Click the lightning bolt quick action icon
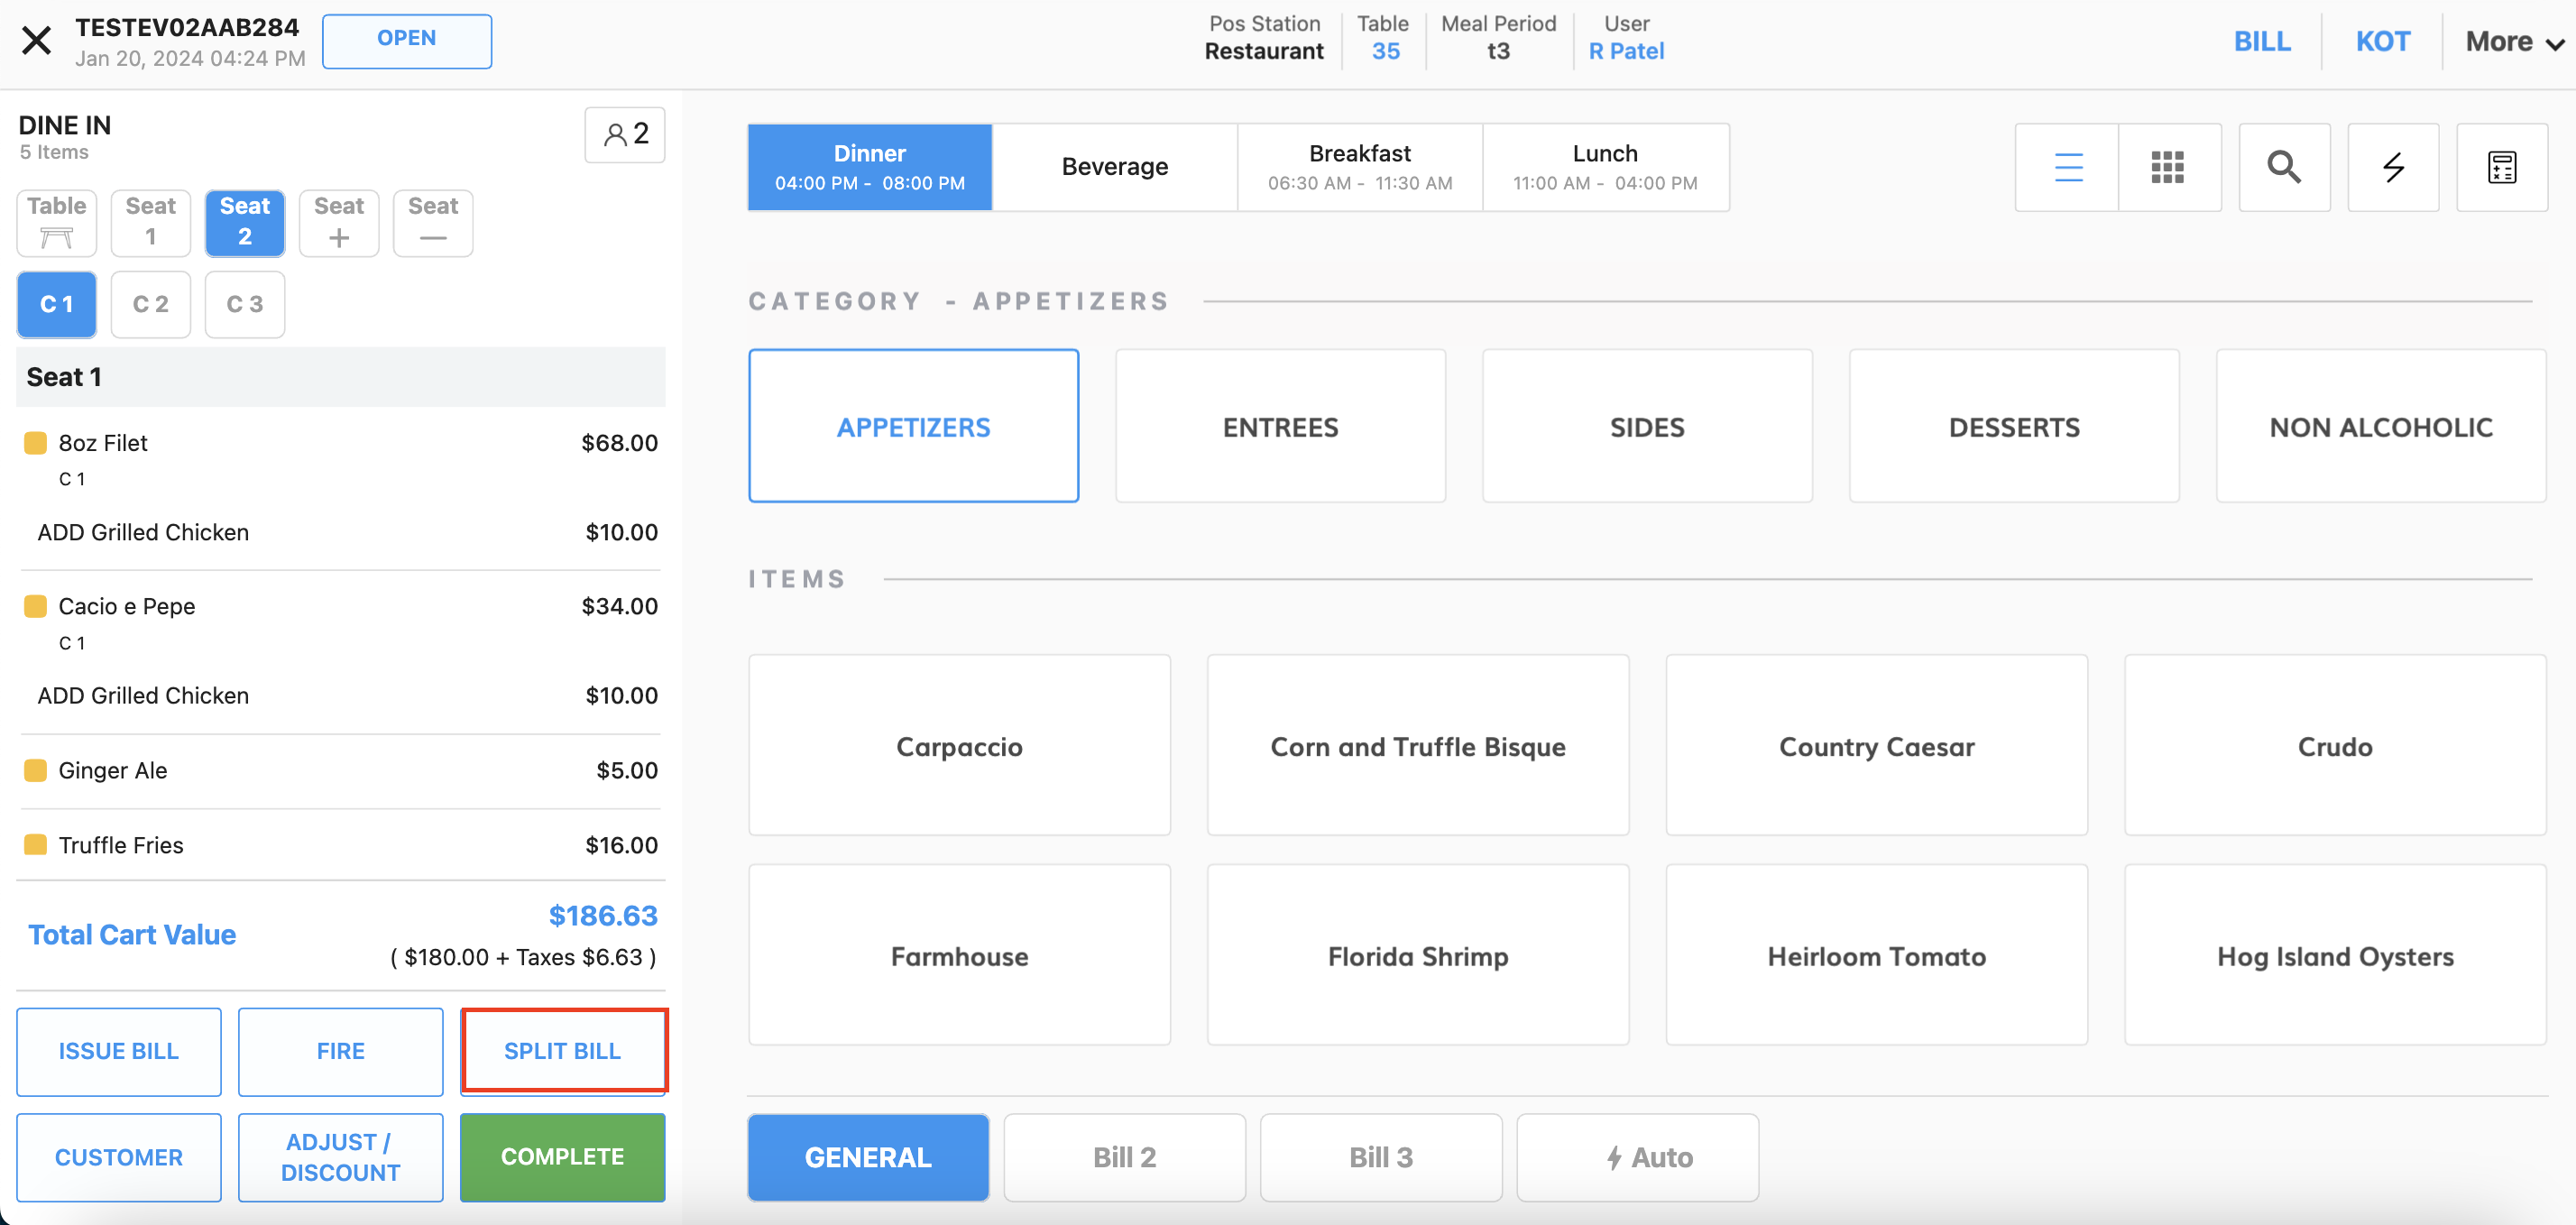The height and width of the screenshot is (1225, 2576). tap(2392, 167)
